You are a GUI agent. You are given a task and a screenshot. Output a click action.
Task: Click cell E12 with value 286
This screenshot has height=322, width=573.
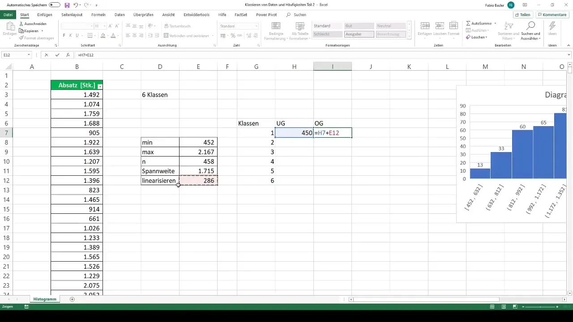tap(198, 181)
